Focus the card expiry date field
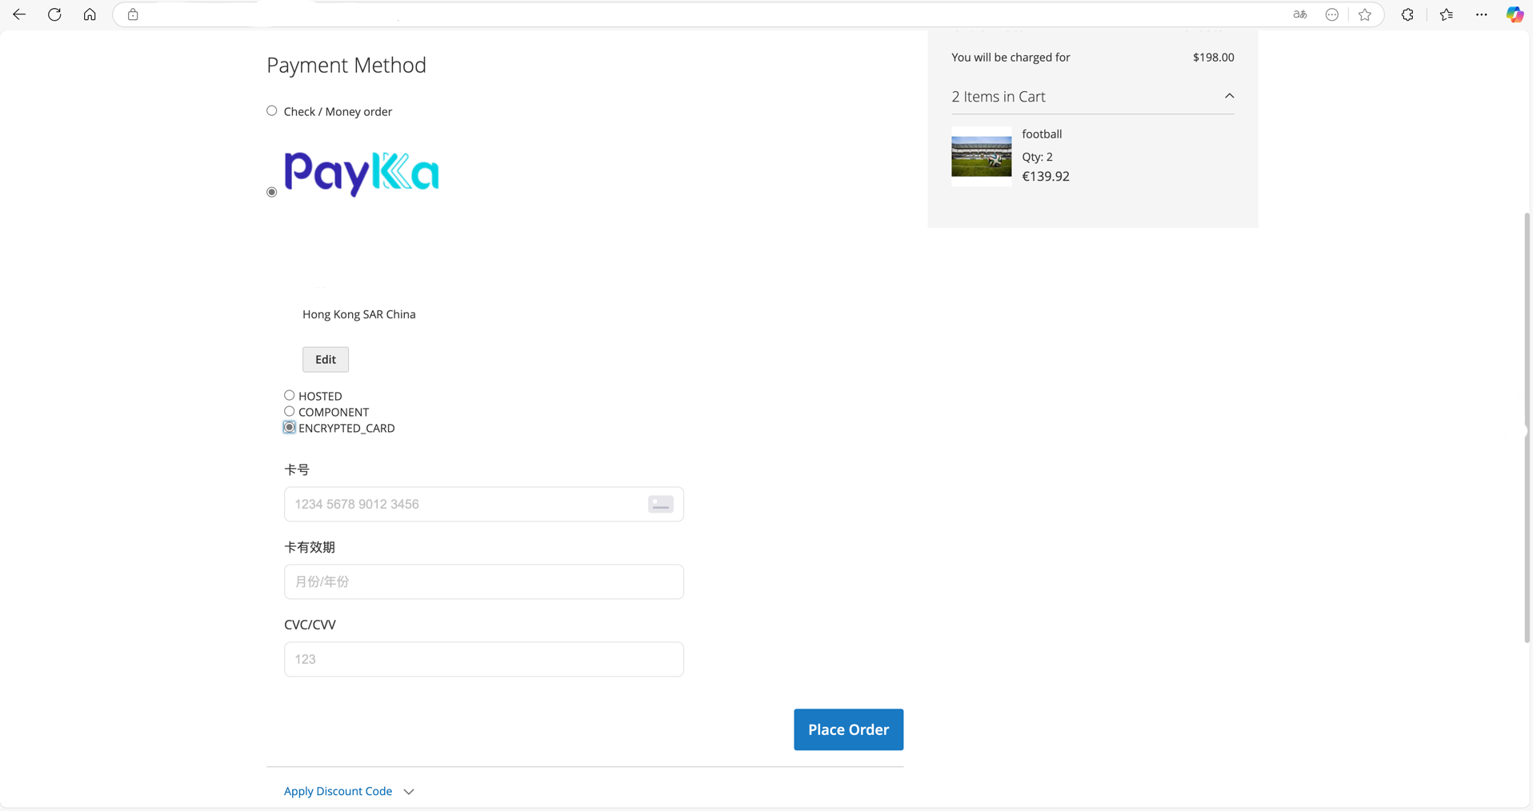 483,581
